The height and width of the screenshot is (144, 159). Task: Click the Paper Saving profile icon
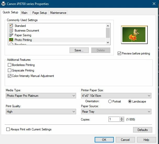click(11, 35)
